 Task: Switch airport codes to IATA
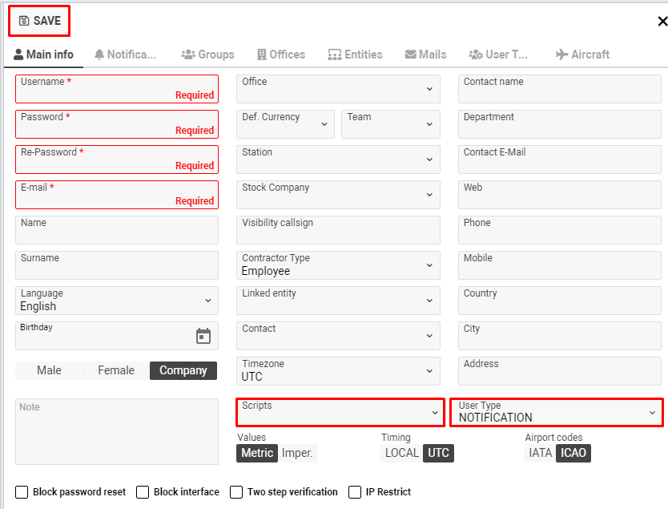coord(540,453)
